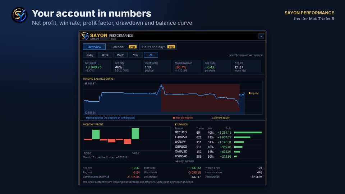Click the EURUSD green profit bar

[242, 138]
